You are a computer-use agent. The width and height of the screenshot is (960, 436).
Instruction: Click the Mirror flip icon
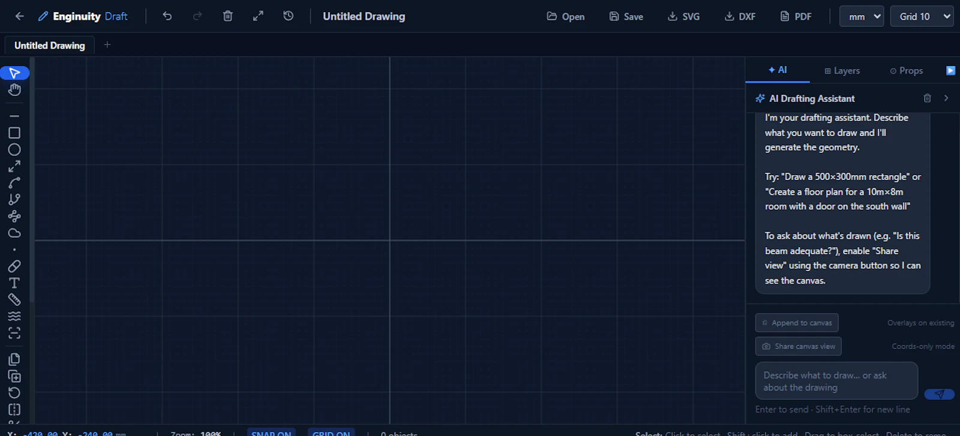(14, 410)
